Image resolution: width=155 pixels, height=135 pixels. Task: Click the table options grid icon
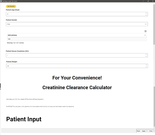click(145, 31)
